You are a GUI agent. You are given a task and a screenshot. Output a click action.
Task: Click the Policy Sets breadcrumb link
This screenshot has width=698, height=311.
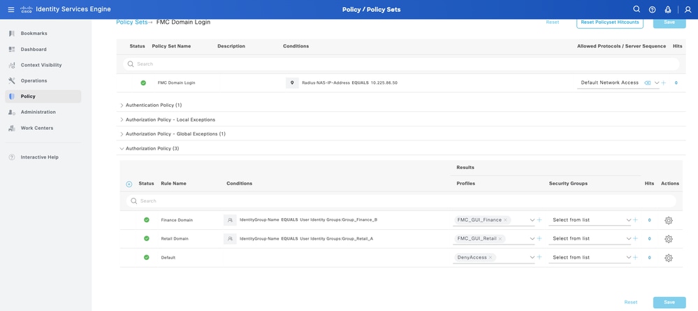(131, 22)
